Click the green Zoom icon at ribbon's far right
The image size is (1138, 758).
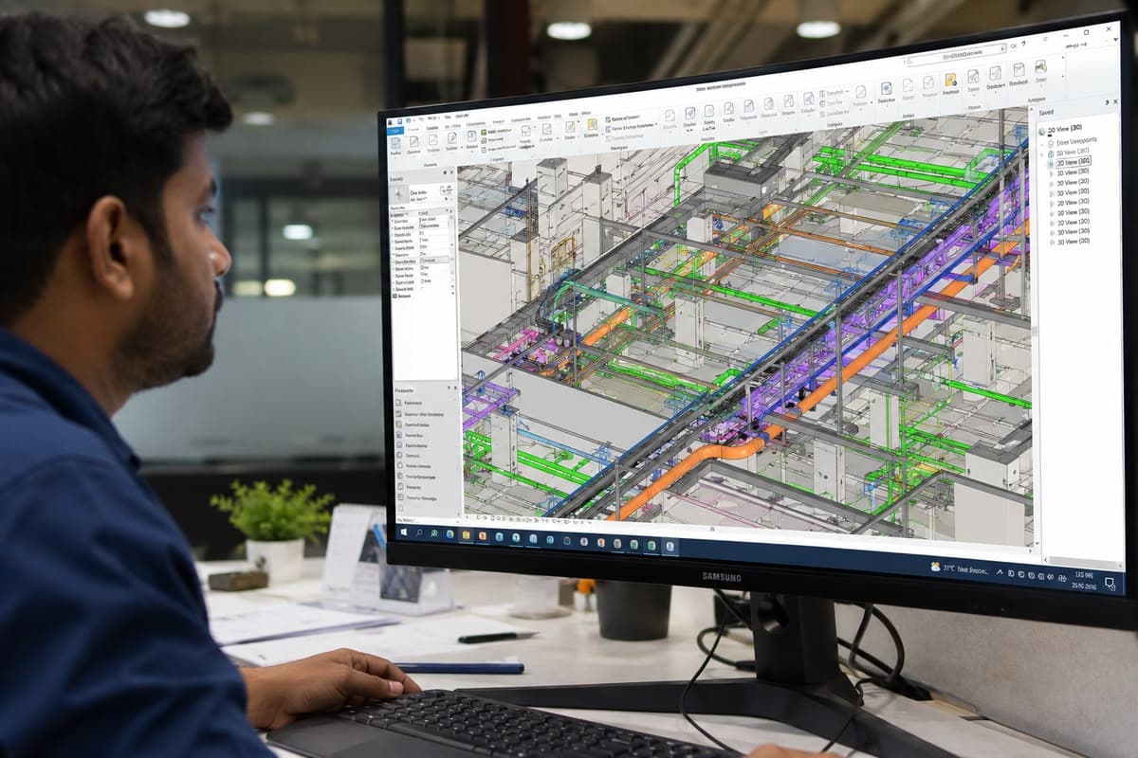coord(1040,66)
